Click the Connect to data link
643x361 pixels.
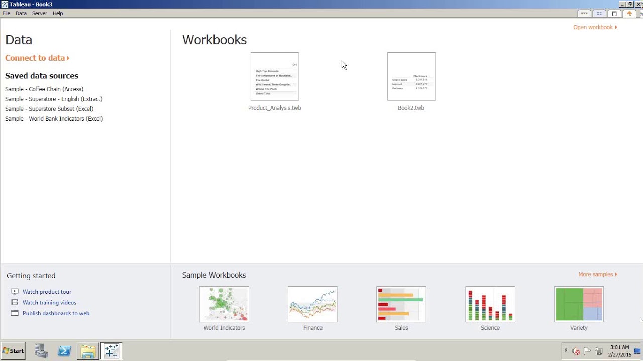pos(37,58)
